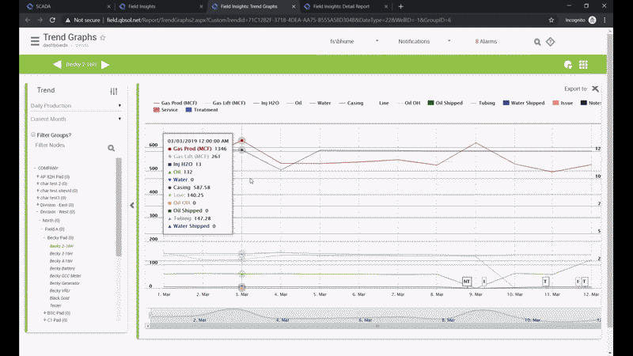The height and width of the screenshot is (356, 633).
Task: Switch to Field Insights: Detail Report tab
Action: 345,6
